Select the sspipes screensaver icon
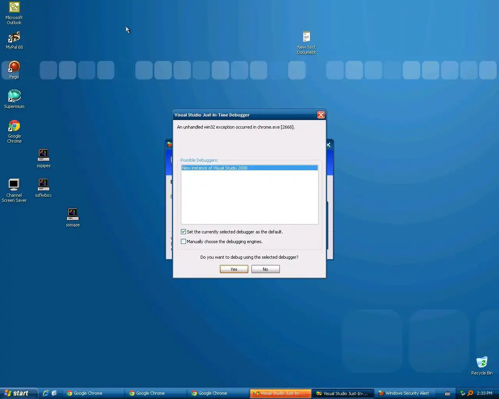Viewport: 499px width, 399px height. click(x=43, y=159)
